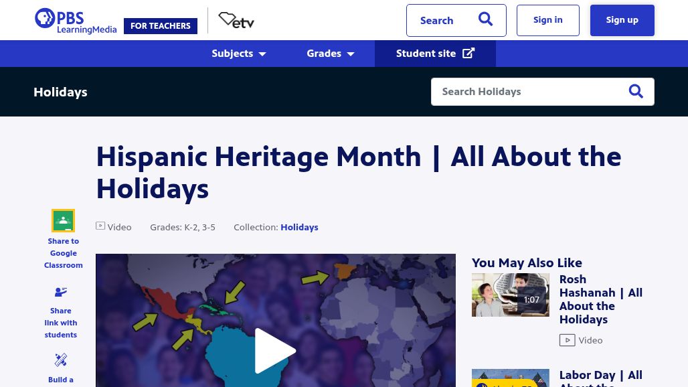This screenshot has width=688, height=387.
Task: Open the Student site in a new tab
Action: tap(434, 54)
